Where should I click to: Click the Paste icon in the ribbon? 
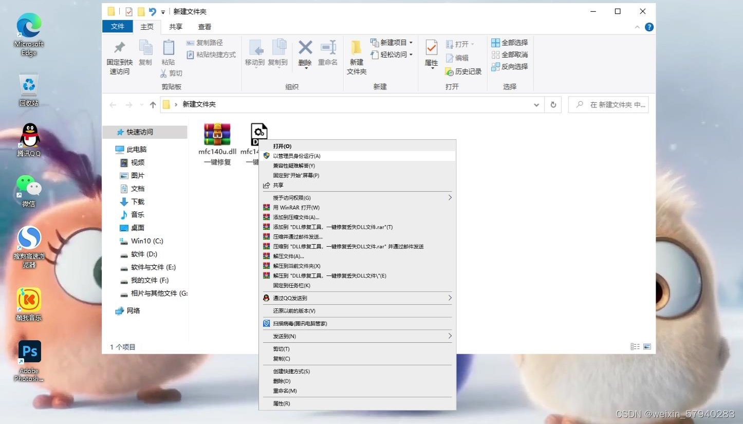(x=169, y=48)
